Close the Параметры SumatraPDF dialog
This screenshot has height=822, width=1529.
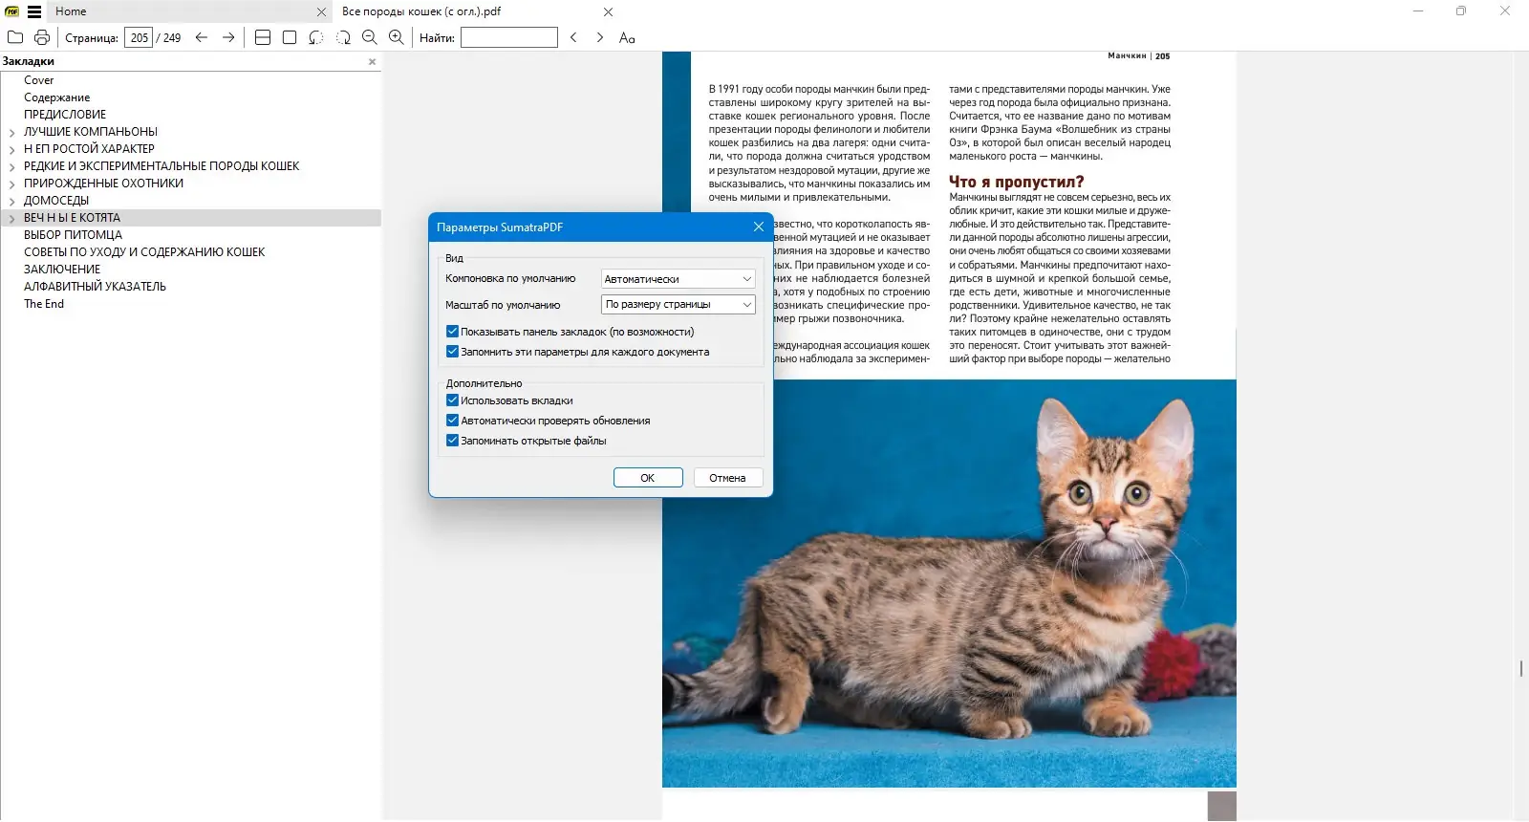point(759,227)
